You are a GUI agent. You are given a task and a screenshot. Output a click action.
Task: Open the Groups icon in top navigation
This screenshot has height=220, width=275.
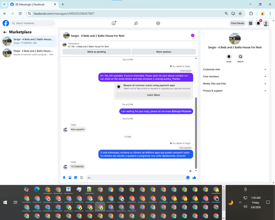158,23
